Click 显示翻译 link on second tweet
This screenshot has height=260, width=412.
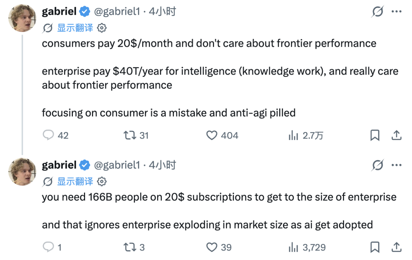(x=75, y=181)
